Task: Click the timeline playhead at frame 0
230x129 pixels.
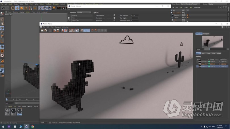Action: pyautogui.click(x=7, y=99)
